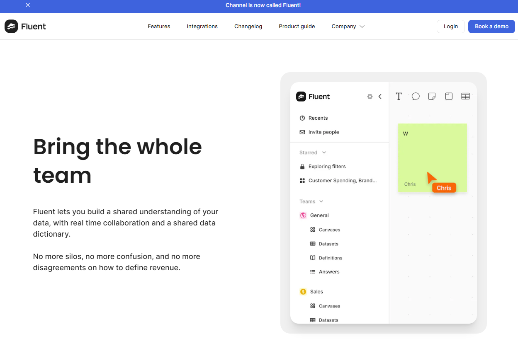Open Answers under General

click(x=329, y=272)
